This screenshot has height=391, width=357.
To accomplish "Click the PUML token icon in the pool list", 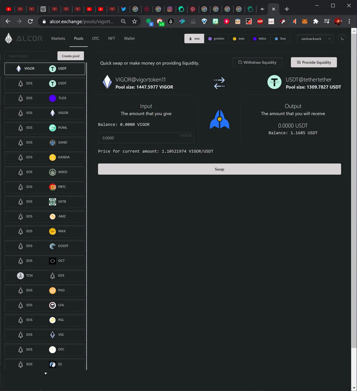I will click(53, 128).
